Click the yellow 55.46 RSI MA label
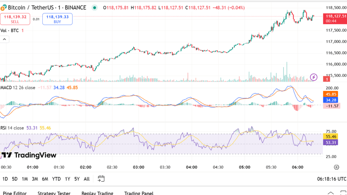This screenshot has height=195, width=347. click(331, 137)
